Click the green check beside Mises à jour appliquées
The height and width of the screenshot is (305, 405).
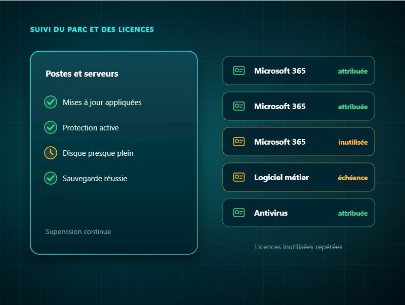51,102
